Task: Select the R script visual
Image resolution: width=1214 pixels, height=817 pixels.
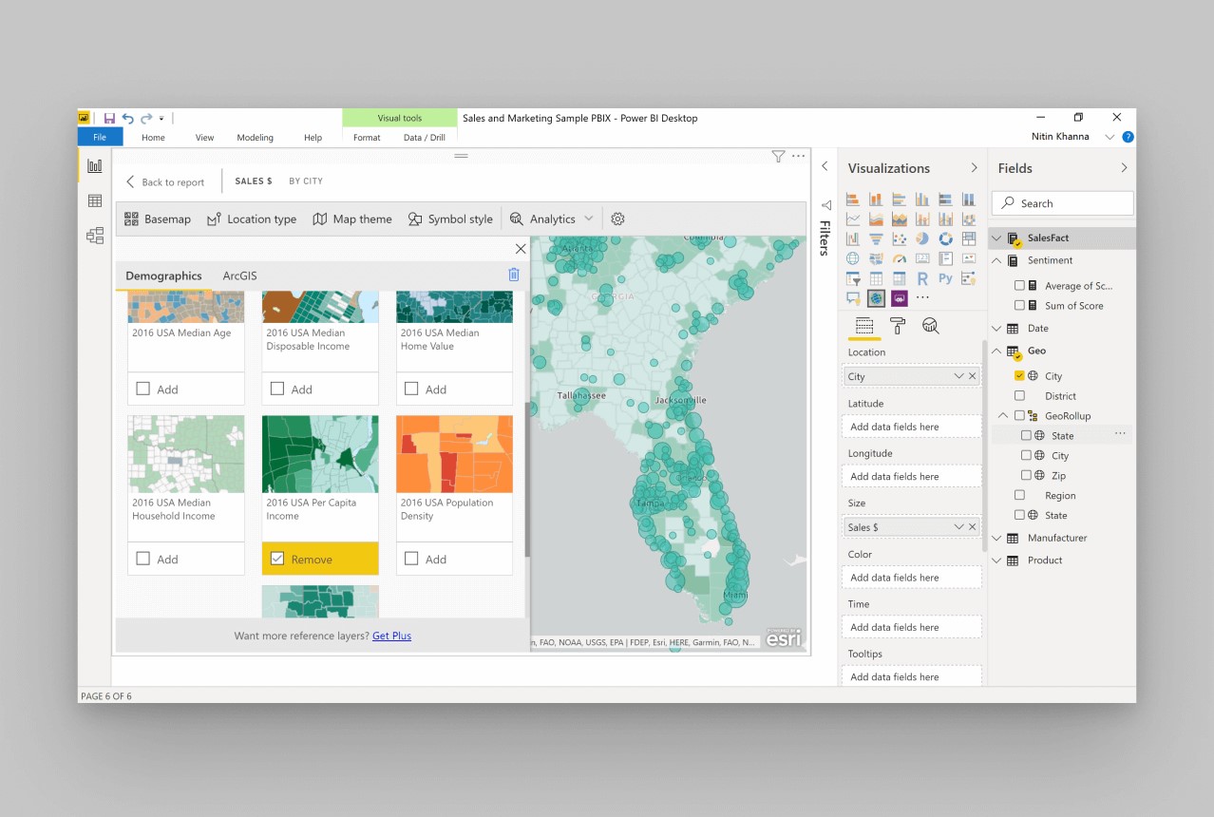Action: point(922,277)
